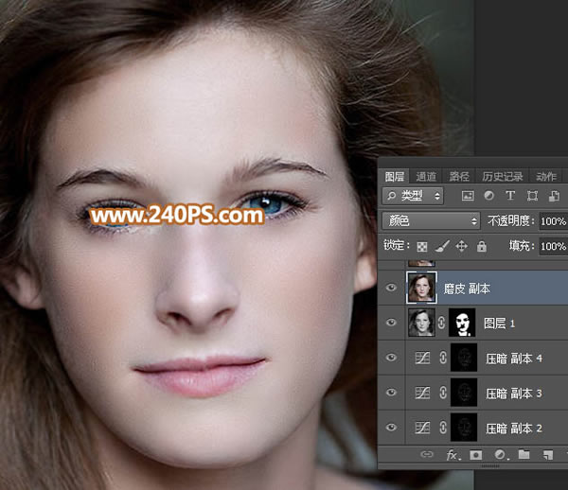Create a new layer icon
This screenshot has width=568, height=490.
pyautogui.click(x=548, y=455)
